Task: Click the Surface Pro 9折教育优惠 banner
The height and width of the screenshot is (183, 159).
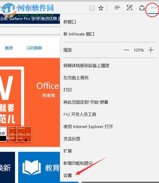Action: pyautogui.click(x=30, y=19)
